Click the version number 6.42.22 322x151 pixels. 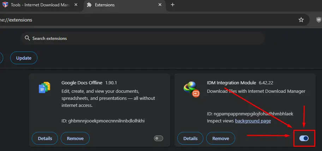coord(266,83)
